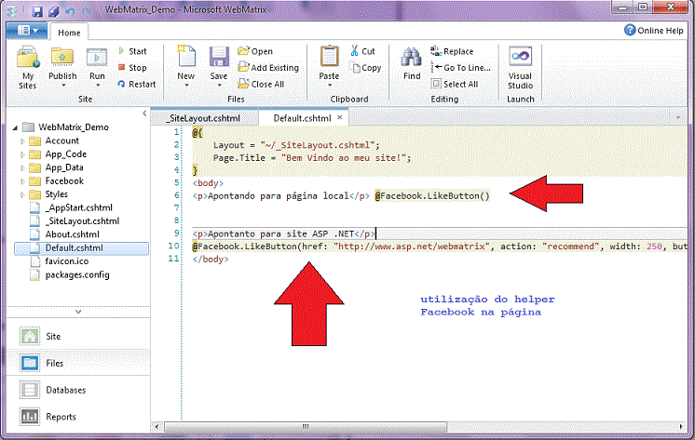
Task: Expand the App_Data folder
Action: [22, 167]
